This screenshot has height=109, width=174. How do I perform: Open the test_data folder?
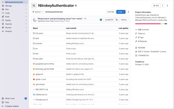click(x=39, y=59)
